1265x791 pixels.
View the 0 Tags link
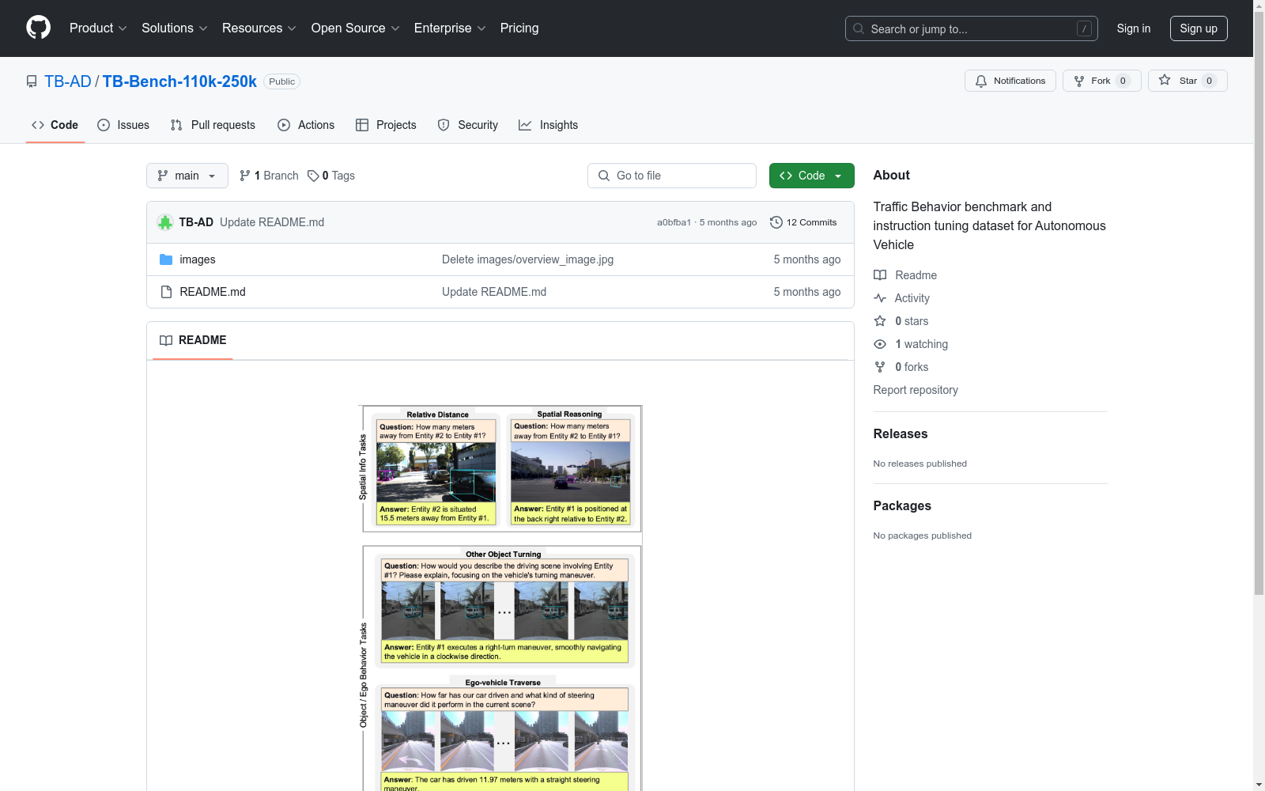(331, 176)
